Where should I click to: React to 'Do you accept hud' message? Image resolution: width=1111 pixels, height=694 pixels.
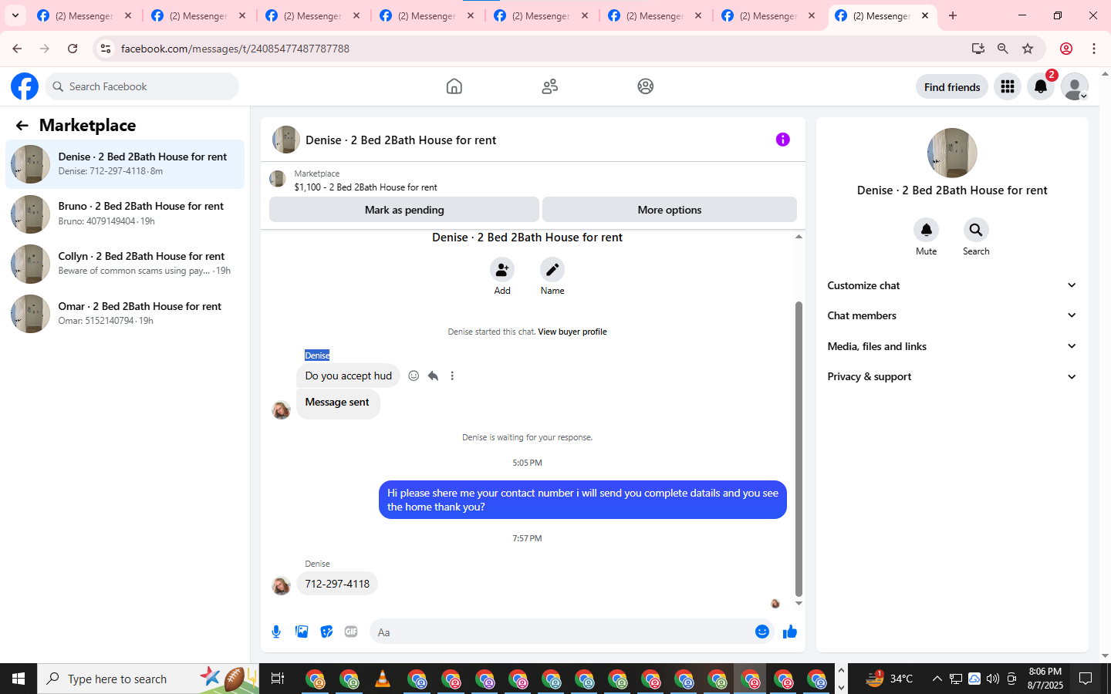pos(414,376)
